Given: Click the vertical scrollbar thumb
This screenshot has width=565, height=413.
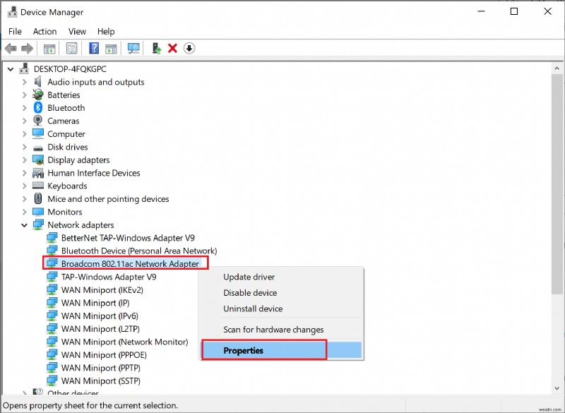Looking at the screenshot, I should (x=557, y=184).
